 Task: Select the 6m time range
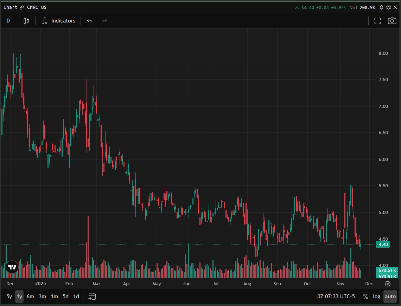(x=31, y=296)
